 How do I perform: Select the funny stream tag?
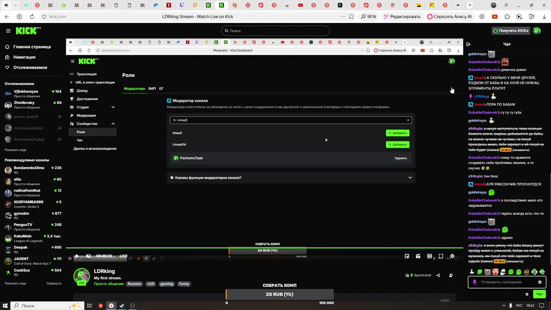point(184,284)
